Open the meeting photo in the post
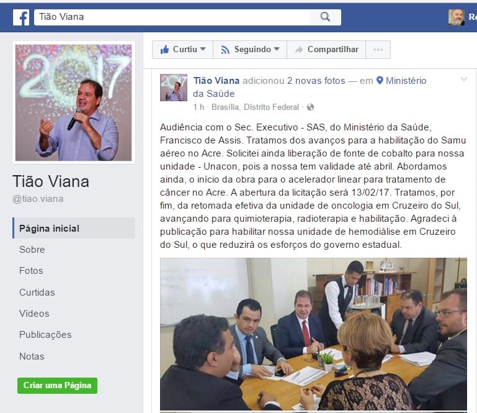Screen dimensions: 477x413 [313, 334]
